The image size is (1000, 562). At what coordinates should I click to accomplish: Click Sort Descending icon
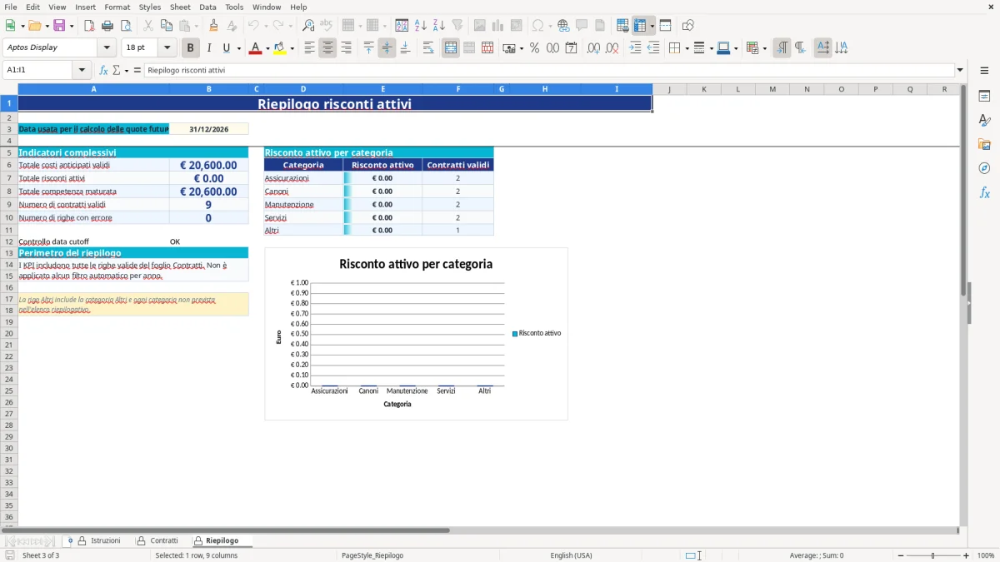coord(439,26)
